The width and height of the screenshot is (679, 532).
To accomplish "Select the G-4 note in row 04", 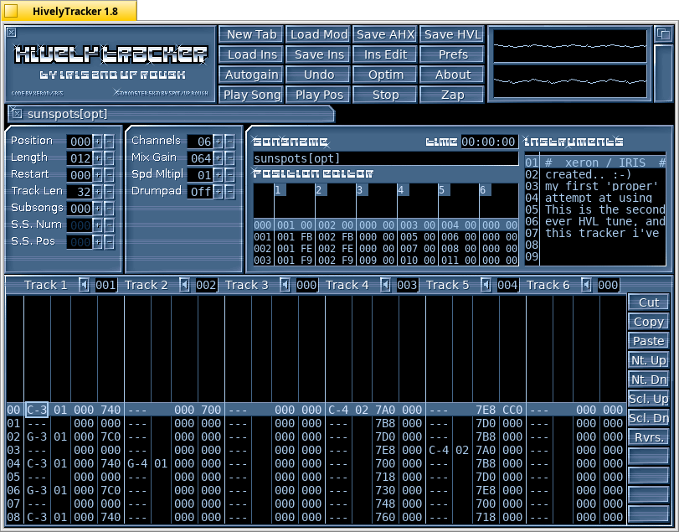I will pyautogui.click(x=137, y=463).
